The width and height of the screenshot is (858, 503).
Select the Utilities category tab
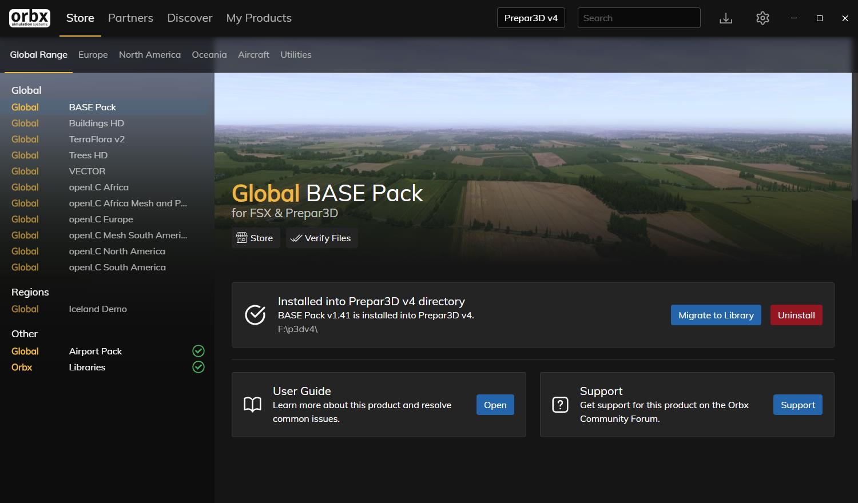point(296,55)
